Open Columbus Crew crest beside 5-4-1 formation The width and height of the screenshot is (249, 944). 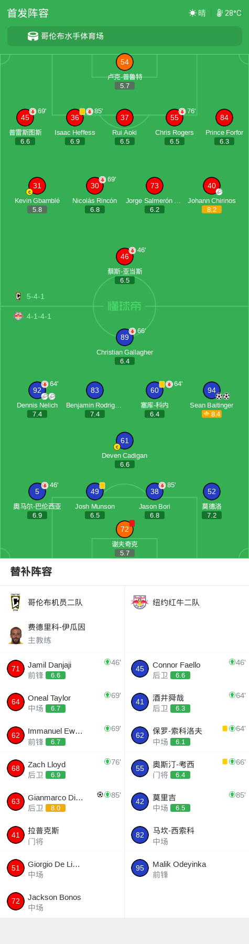[x=18, y=296]
